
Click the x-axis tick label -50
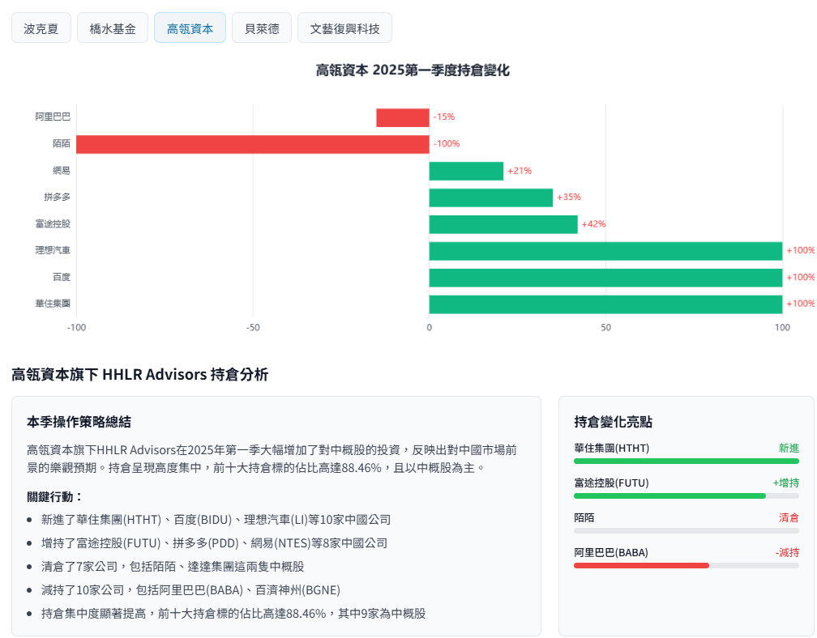pos(253,327)
